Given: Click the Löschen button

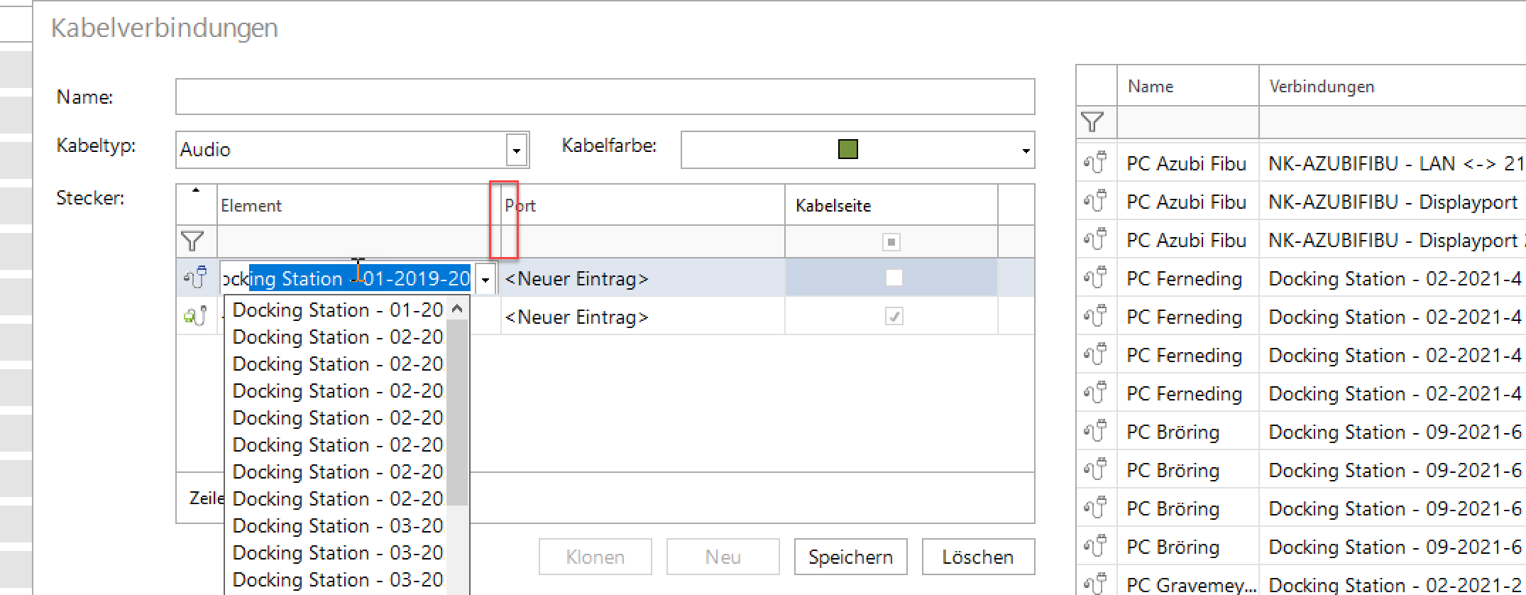Looking at the screenshot, I should pyautogui.click(x=977, y=557).
